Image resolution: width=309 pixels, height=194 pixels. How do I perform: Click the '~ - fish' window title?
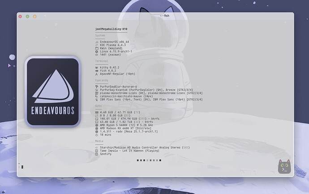(x=165, y=16)
